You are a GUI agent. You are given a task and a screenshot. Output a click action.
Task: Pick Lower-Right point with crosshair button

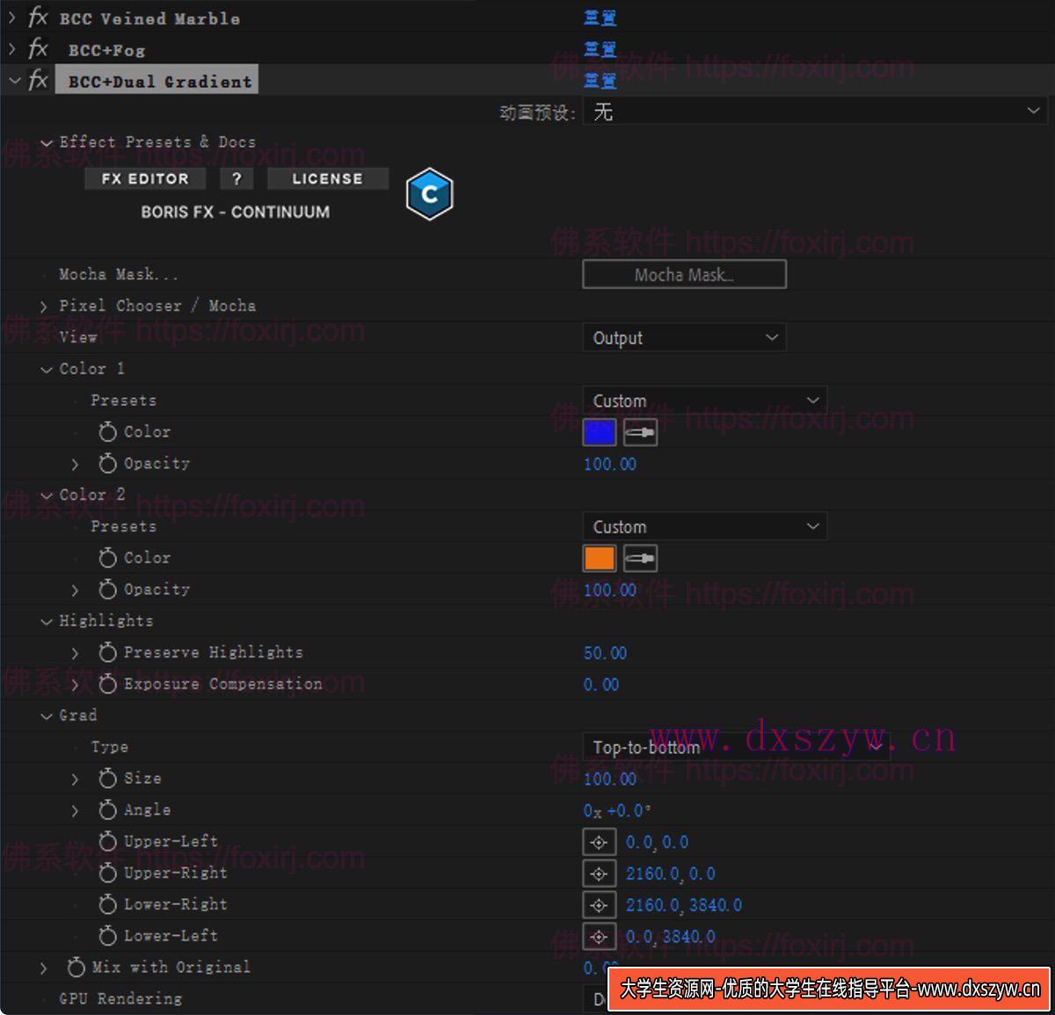click(x=599, y=904)
